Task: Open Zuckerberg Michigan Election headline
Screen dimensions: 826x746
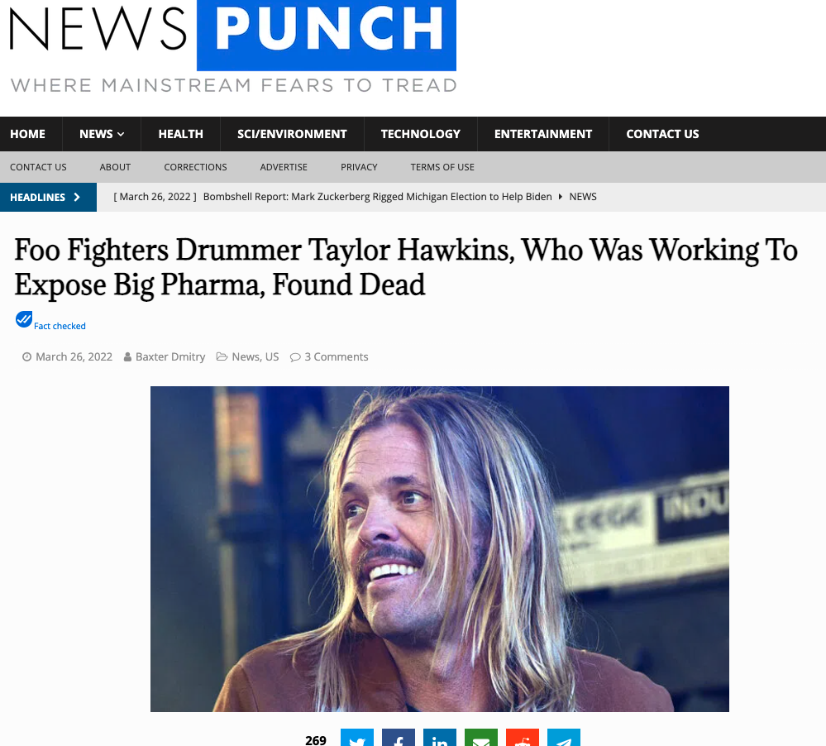Action: click(x=377, y=197)
